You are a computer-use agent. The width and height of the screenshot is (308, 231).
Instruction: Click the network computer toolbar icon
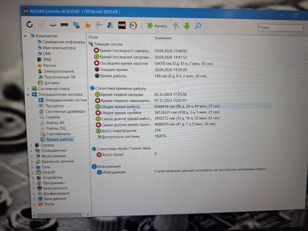click(x=76, y=25)
